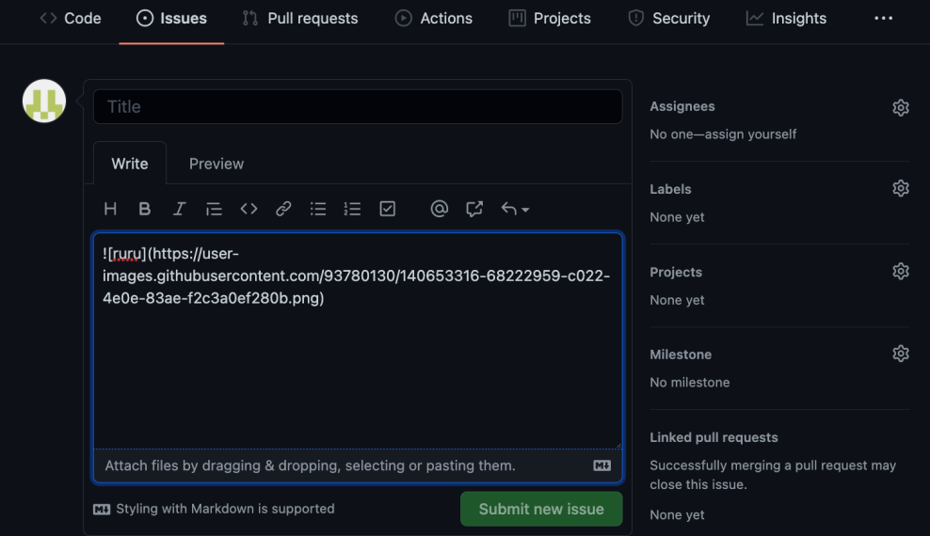The image size is (930, 536).
Task: Apply italic formatting in editor toolbar
Action: (x=179, y=209)
